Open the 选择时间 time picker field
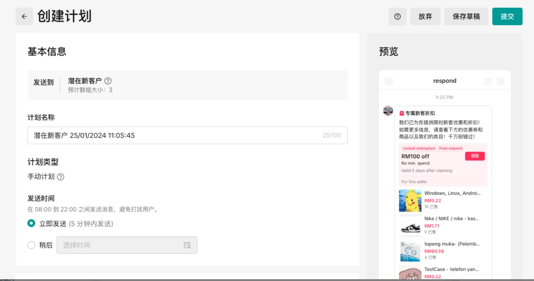This screenshot has width=534, height=281. (127, 245)
